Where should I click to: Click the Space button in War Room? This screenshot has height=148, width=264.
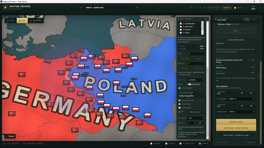(x=254, y=19)
